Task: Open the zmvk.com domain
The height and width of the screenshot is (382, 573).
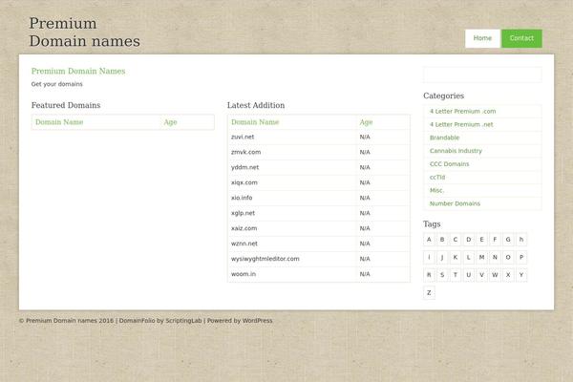Action: (x=246, y=152)
